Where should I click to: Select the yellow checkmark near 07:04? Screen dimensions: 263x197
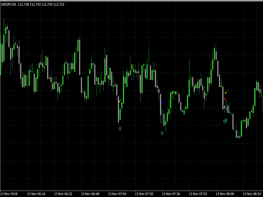point(120,101)
